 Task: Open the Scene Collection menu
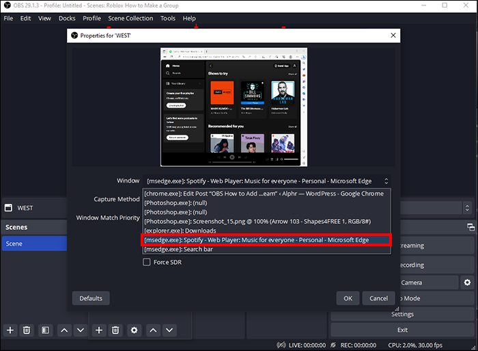pyautogui.click(x=130, y=18)
